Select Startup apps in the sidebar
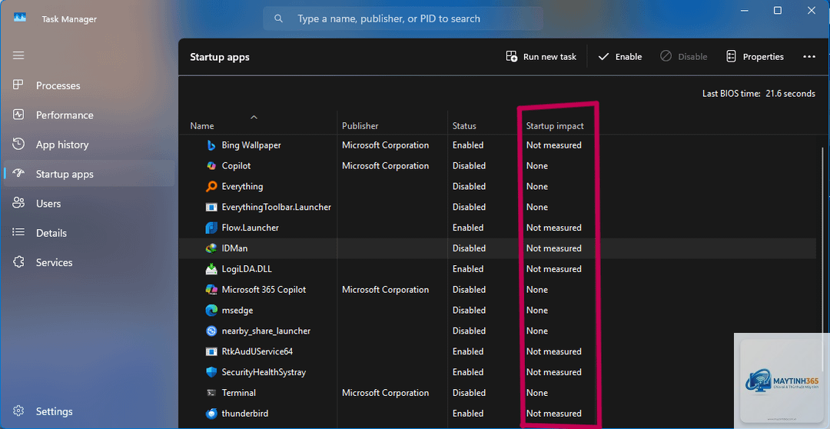830x429 pixels. (89, 174)
